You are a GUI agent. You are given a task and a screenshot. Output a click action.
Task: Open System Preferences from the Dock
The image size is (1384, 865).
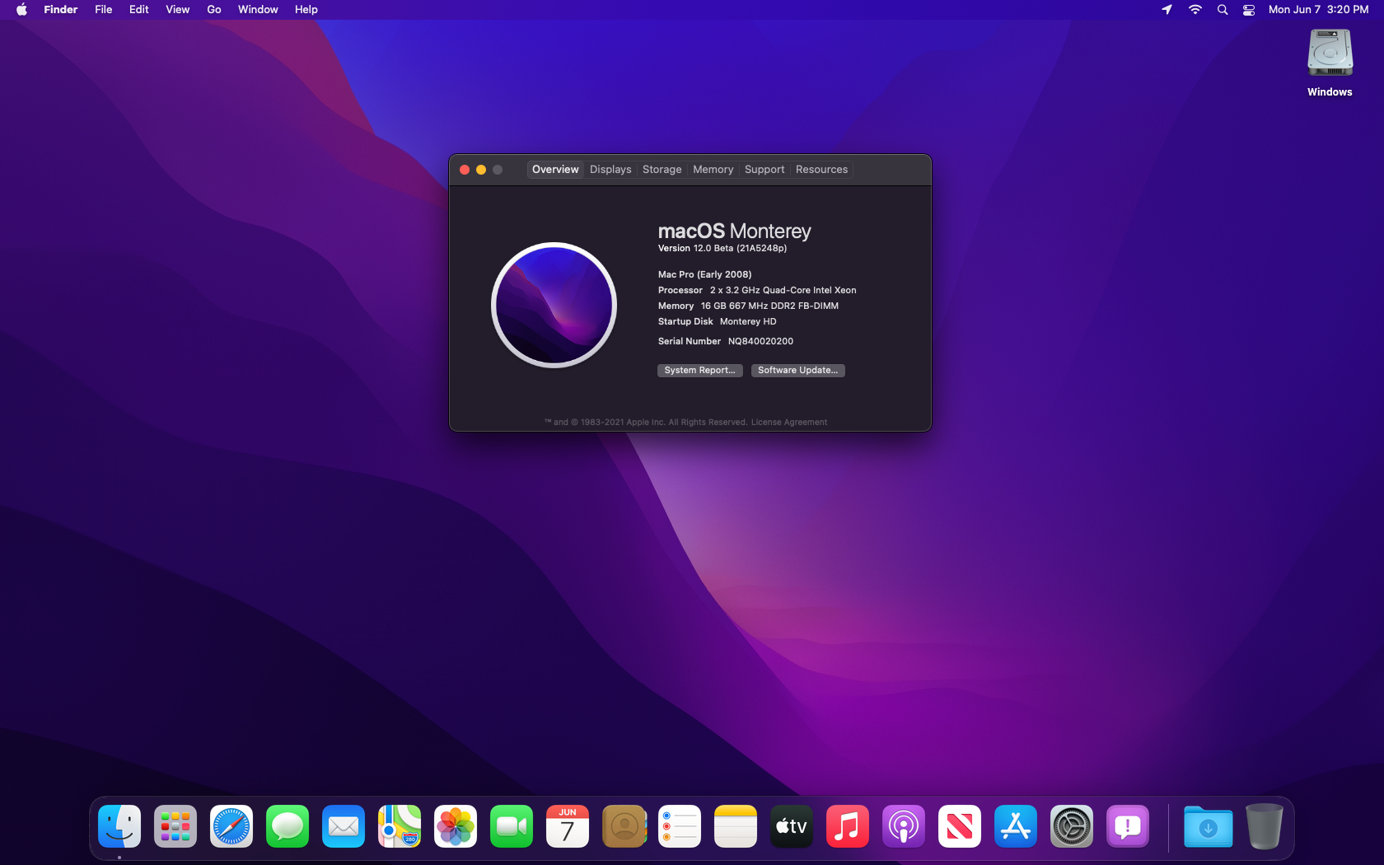pos(1072,826)
